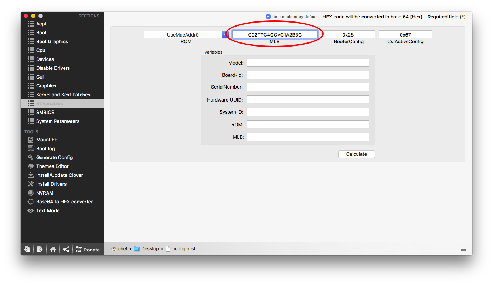Click the chef home folder in path bar
The width and height of the screenshot is (493, 285).
point(119,249)
